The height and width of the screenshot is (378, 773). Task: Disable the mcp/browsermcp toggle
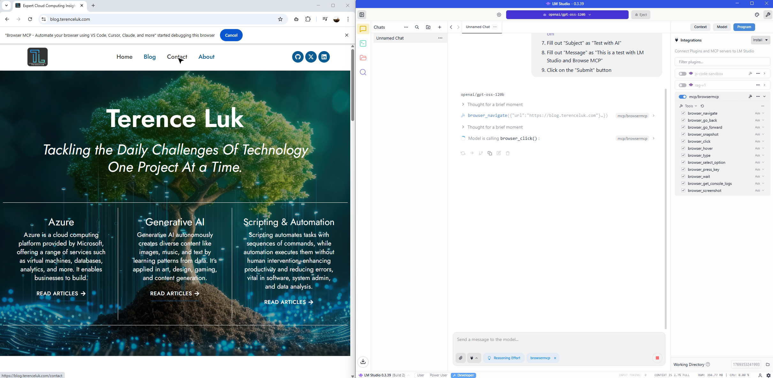point(682,97)
